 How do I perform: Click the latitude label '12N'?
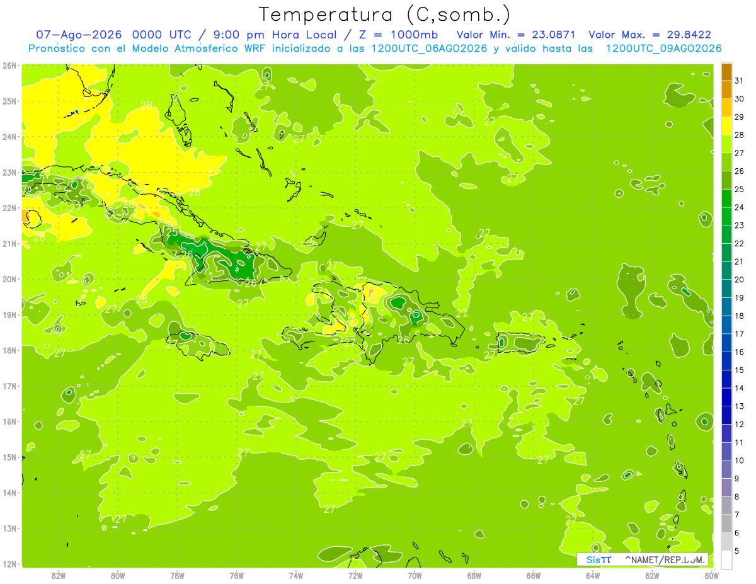[9, 564]
